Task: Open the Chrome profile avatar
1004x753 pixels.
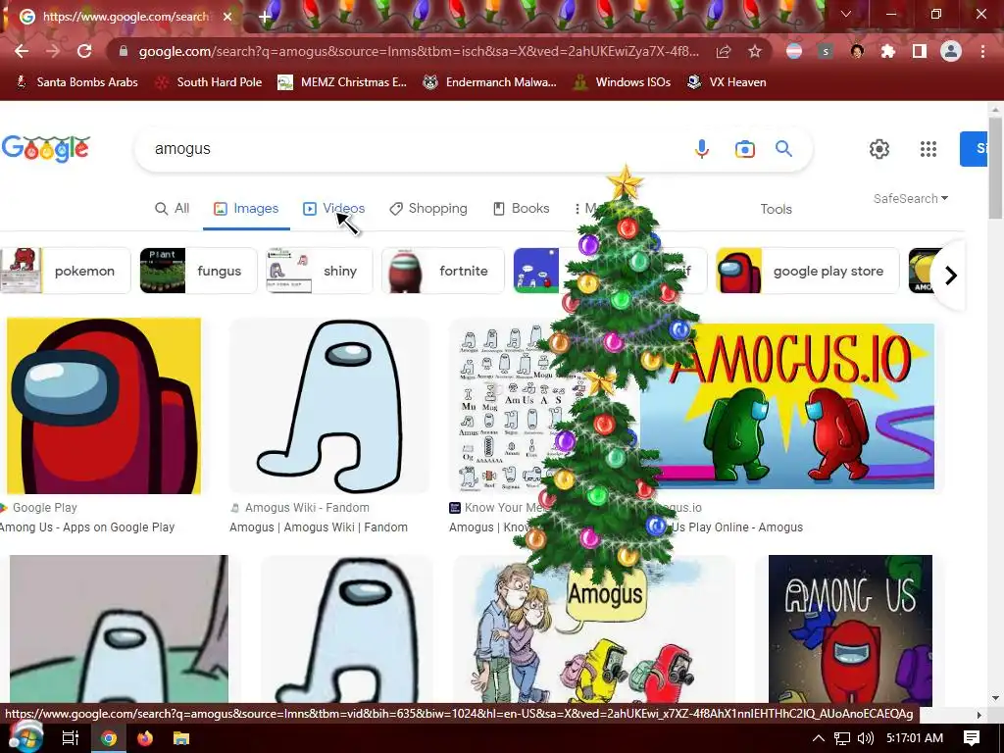Action: [x=951, y=51]
